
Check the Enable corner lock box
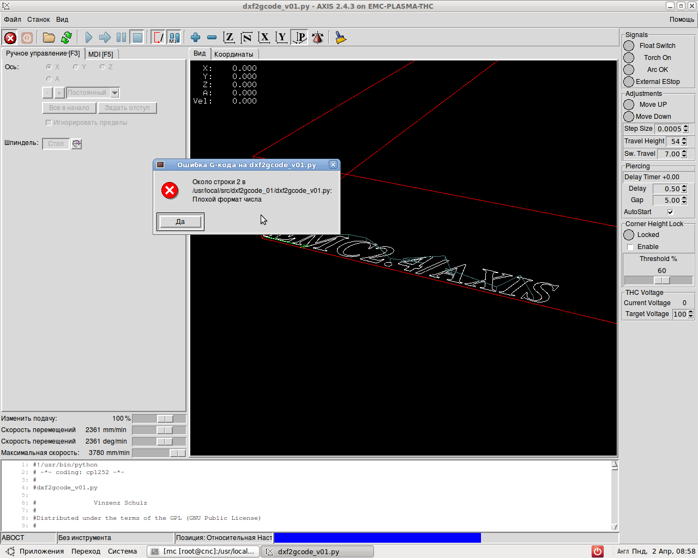coord(630,247)
